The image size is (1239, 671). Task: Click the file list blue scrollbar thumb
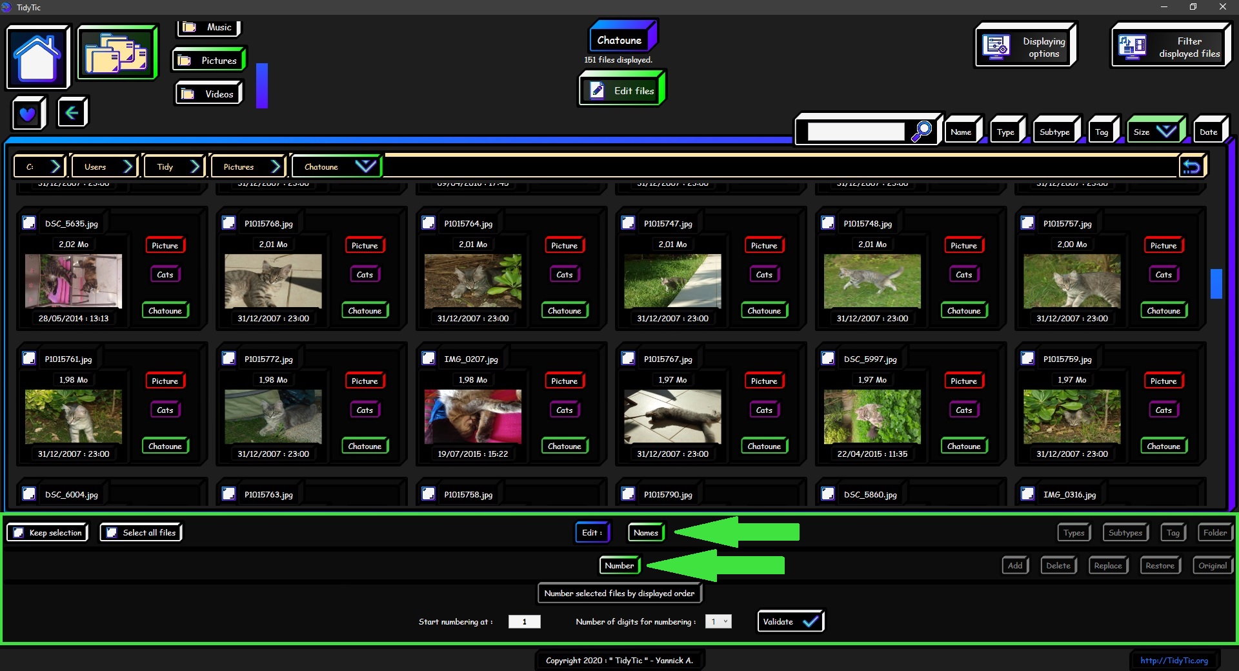pos(1216,283)
